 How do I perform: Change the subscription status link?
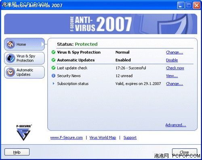(x=175, y=84)
